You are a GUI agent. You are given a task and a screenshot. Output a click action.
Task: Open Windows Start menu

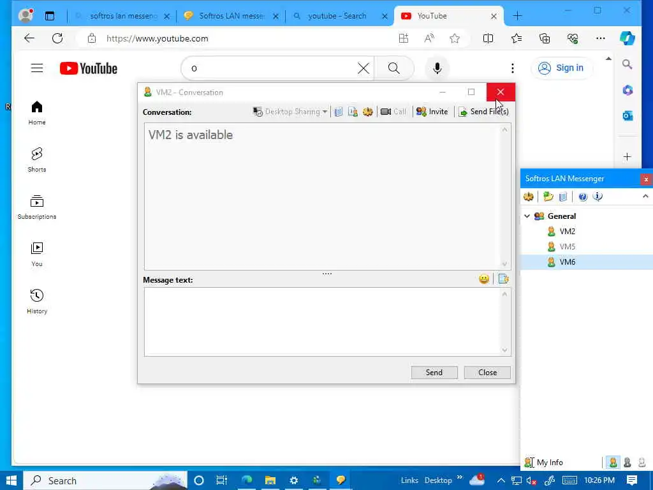[11, 480]
